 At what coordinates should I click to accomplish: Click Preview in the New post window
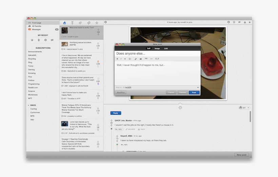click(x=182, y=92)
